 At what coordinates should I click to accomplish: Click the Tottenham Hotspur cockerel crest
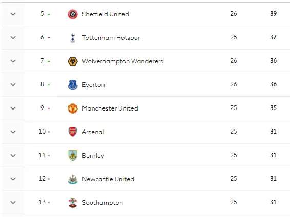pyautogui.click(x=73, y=38)
